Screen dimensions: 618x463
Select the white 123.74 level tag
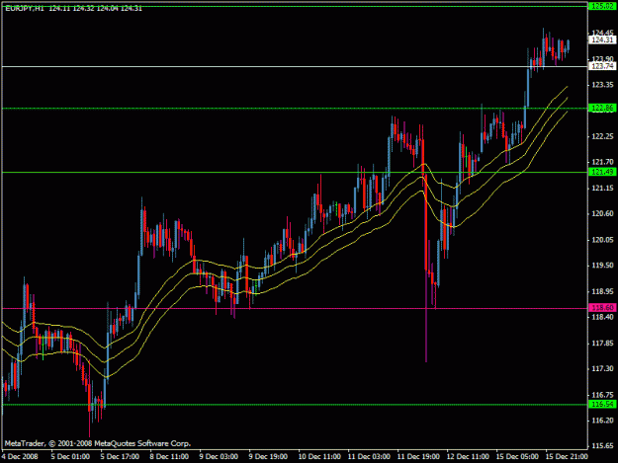[602, 66]
